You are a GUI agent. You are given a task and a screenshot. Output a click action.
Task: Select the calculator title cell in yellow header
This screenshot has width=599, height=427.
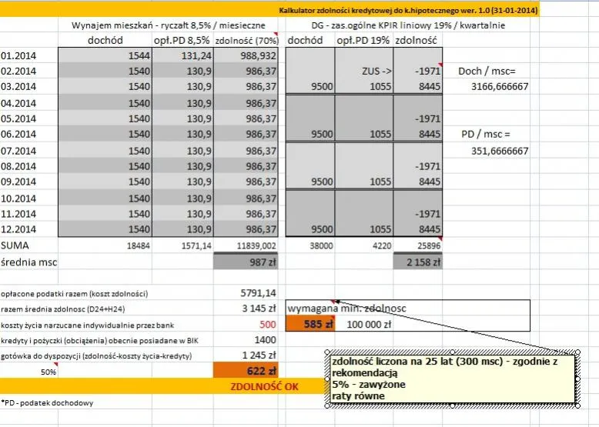pos(408,11)
